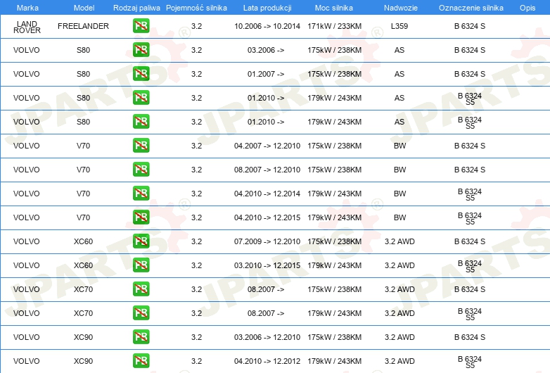The width and height of the screenshot is (550, 373).
Task: Click the Pojemność silnika column header
Action: 196,8
